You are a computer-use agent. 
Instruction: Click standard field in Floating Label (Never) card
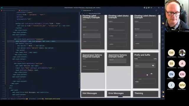click(142, 29)
